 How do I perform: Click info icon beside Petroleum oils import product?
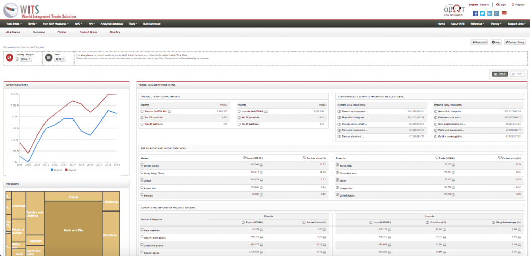point(436,117)
